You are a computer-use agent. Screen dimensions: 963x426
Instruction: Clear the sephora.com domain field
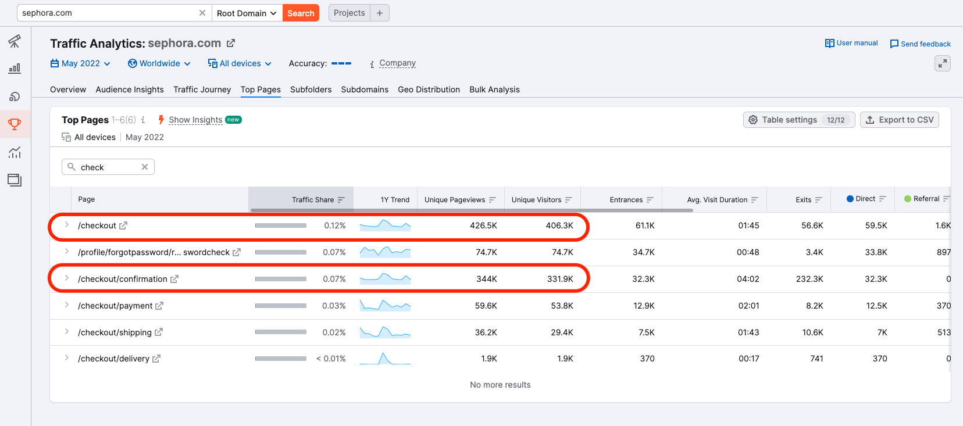pos(202,13)
